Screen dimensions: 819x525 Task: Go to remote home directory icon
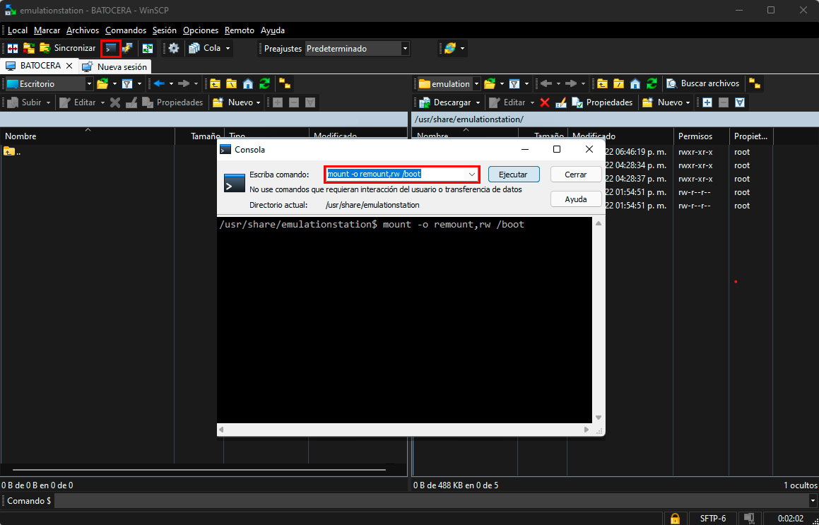635,83
